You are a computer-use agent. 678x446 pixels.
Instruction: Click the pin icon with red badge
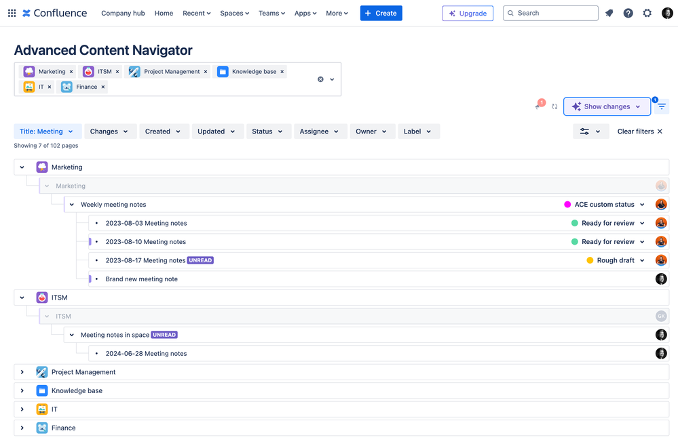(539, 105)
